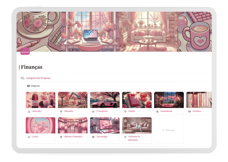Open the Animais de estimação page title
The width and height of the screenshot is (228, 162).
click(134, 138)
